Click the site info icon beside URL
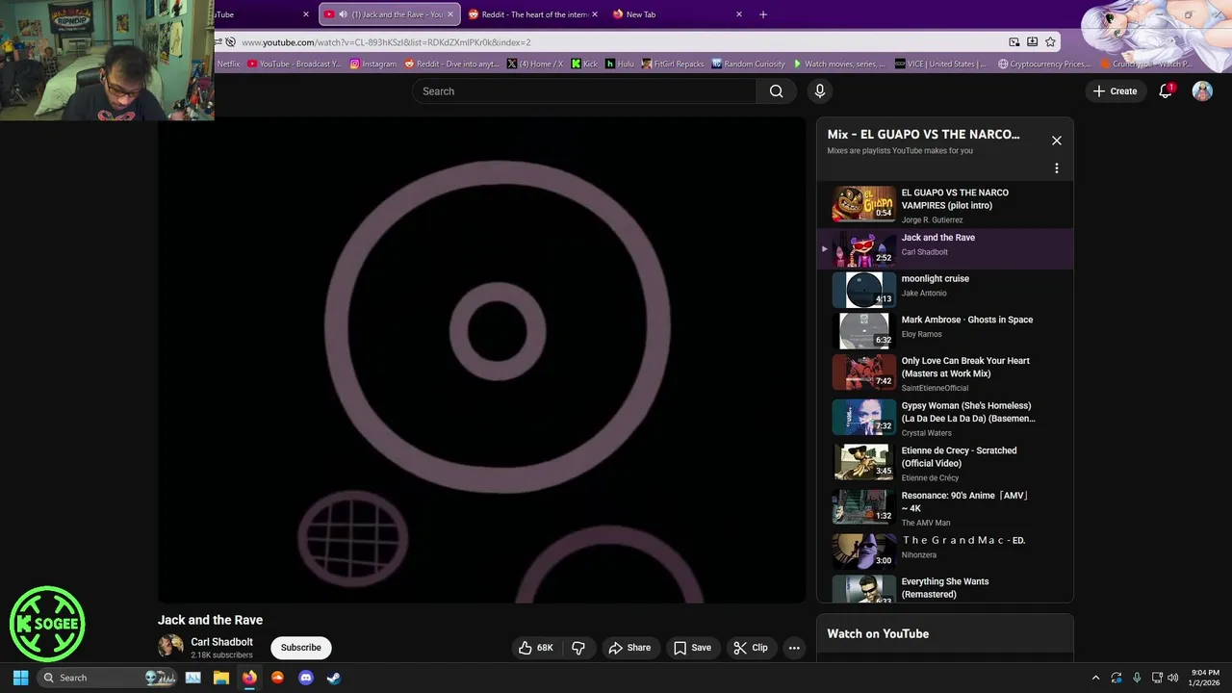Screen dimensions: 1232x693 click(230, 42)
